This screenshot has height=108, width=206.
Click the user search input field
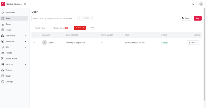point(54,19)
